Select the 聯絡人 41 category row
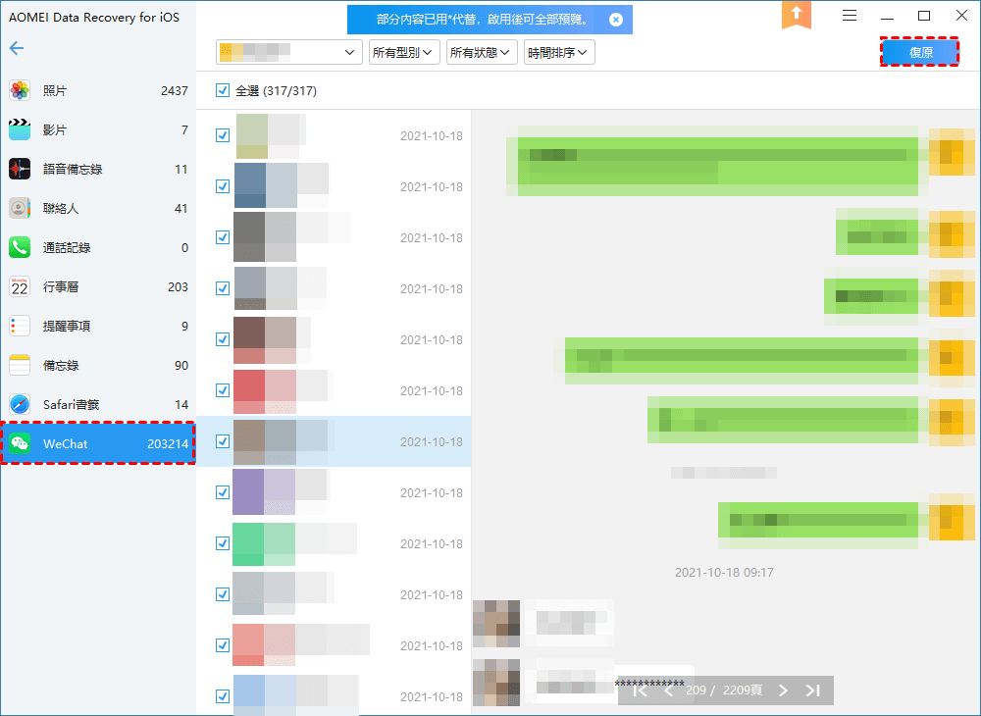 click(x=98, y=208)
